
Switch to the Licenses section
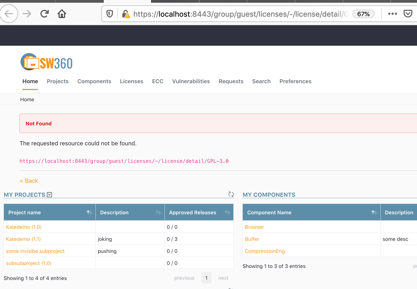[x=131, y=81]
